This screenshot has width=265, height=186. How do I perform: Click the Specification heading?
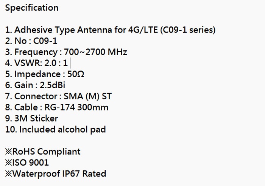coord(32,8)
